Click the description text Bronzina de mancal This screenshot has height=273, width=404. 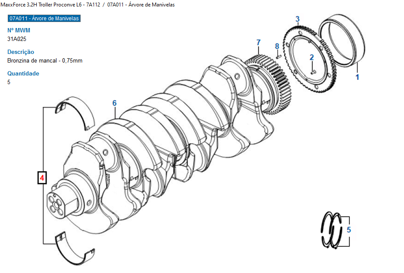pos(45,60)
